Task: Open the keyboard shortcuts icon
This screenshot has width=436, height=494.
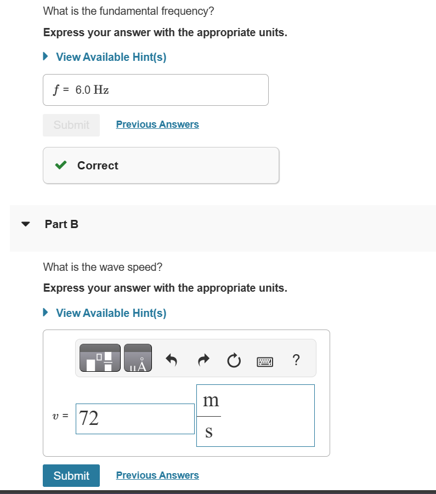Action: click(265, 361)
